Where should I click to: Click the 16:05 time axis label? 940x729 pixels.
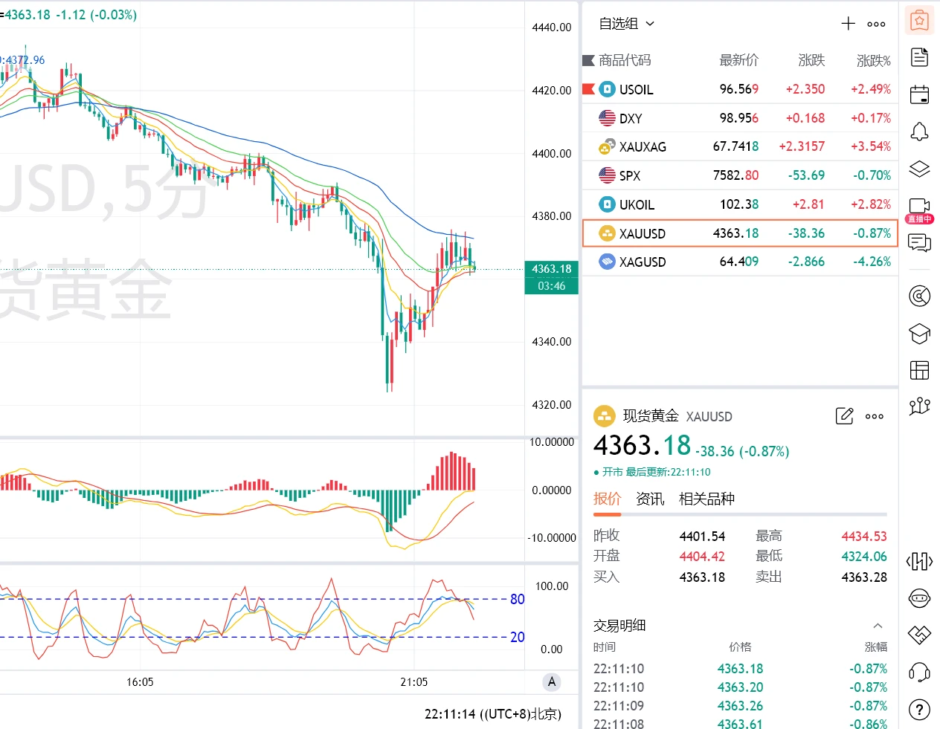click(140, 682)
